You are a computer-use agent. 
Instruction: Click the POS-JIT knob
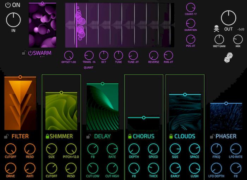[x=191, y=39]
